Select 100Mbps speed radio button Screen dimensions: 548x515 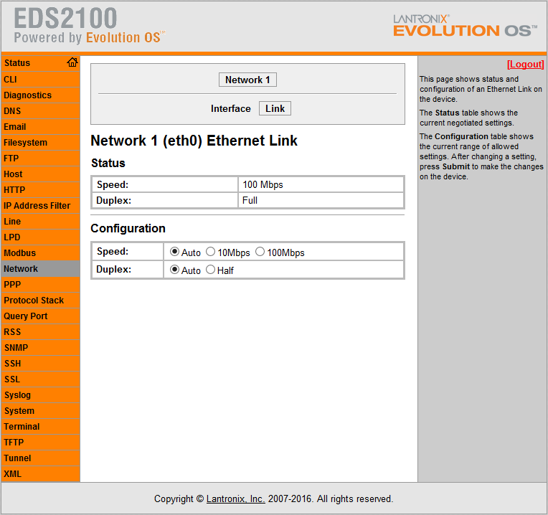tap(260, 252)
